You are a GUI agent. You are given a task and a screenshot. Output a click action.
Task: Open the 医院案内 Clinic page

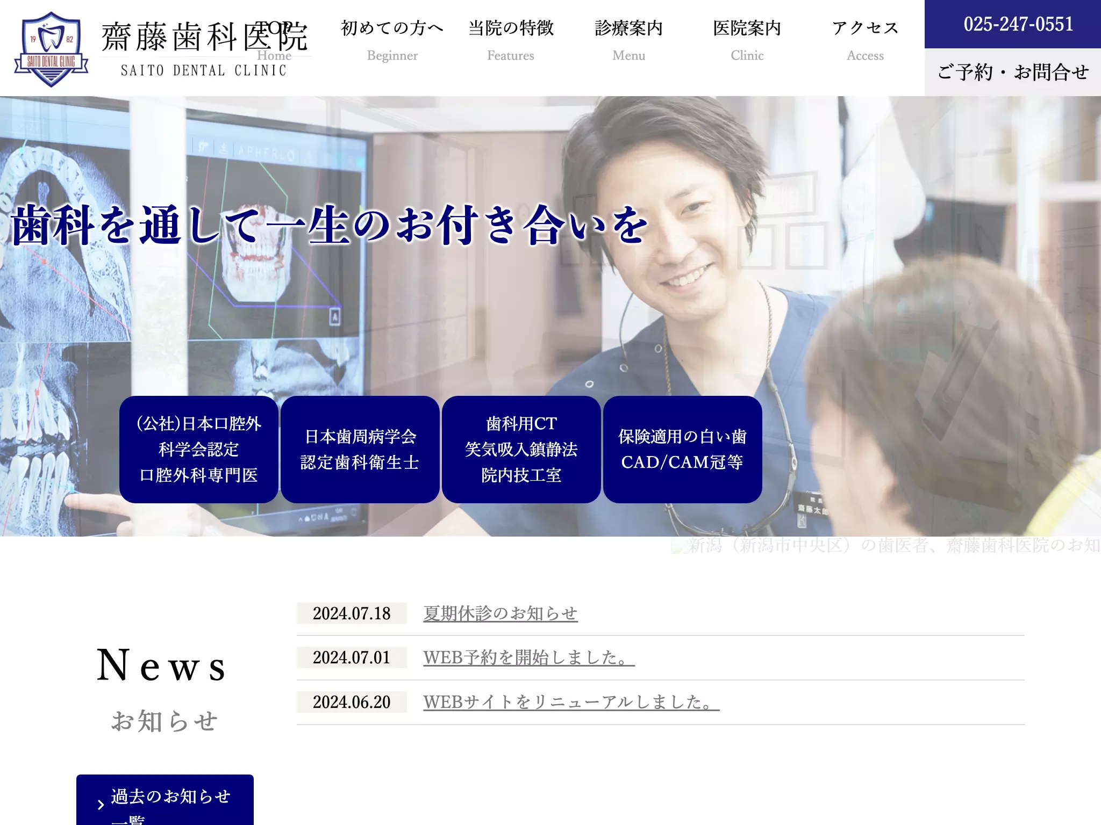tap(747, 41)
